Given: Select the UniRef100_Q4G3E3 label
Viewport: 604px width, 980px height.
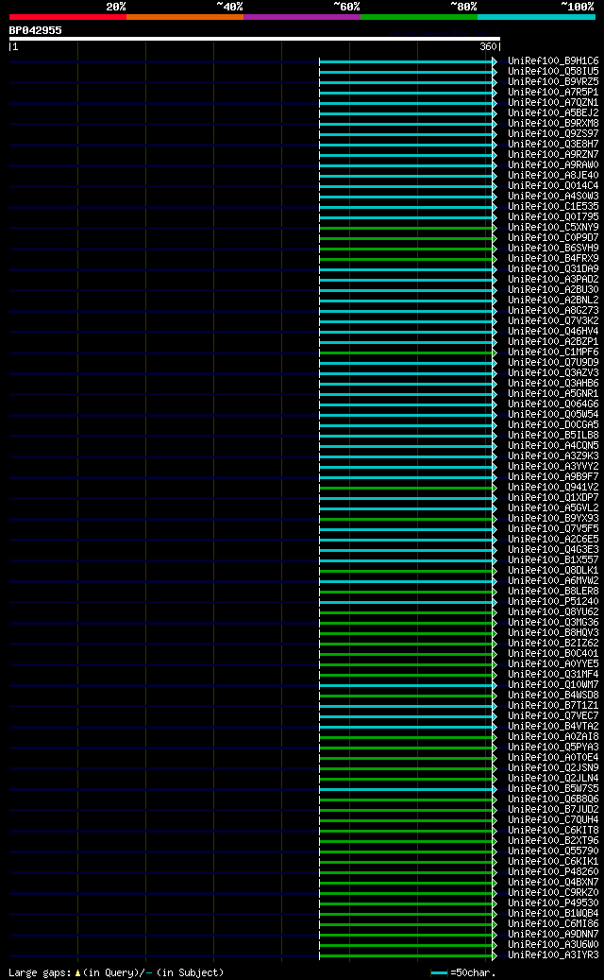Looking at the screenshot, I should coord(553,550).
